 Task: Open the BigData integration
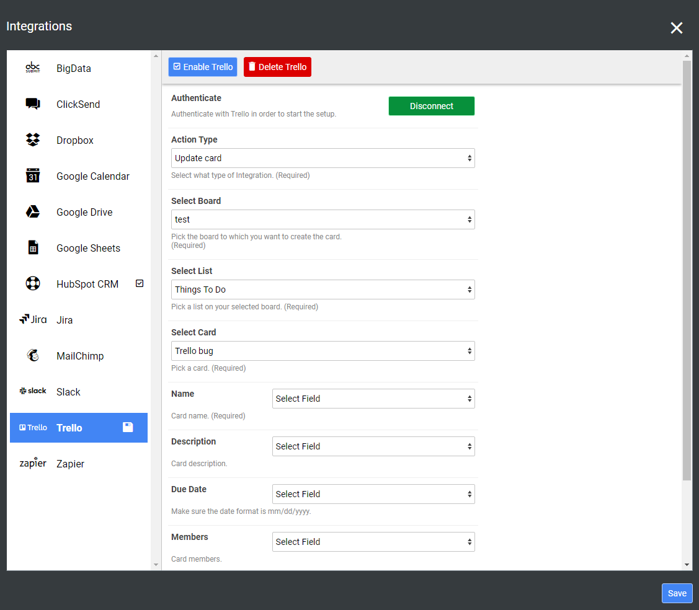point(78,68)
